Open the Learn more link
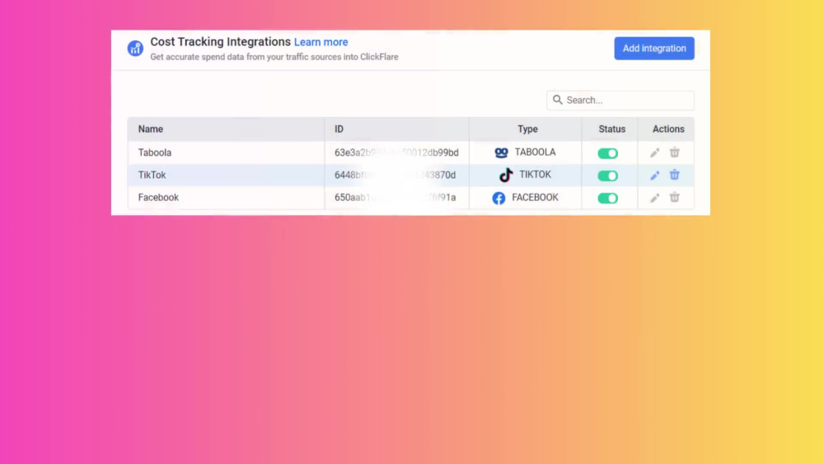 point(321,42)
